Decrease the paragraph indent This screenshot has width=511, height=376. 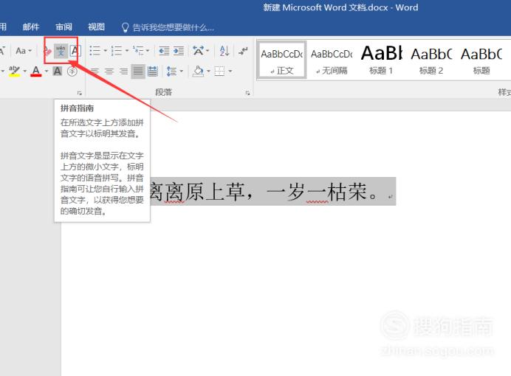tap(164, 51)
